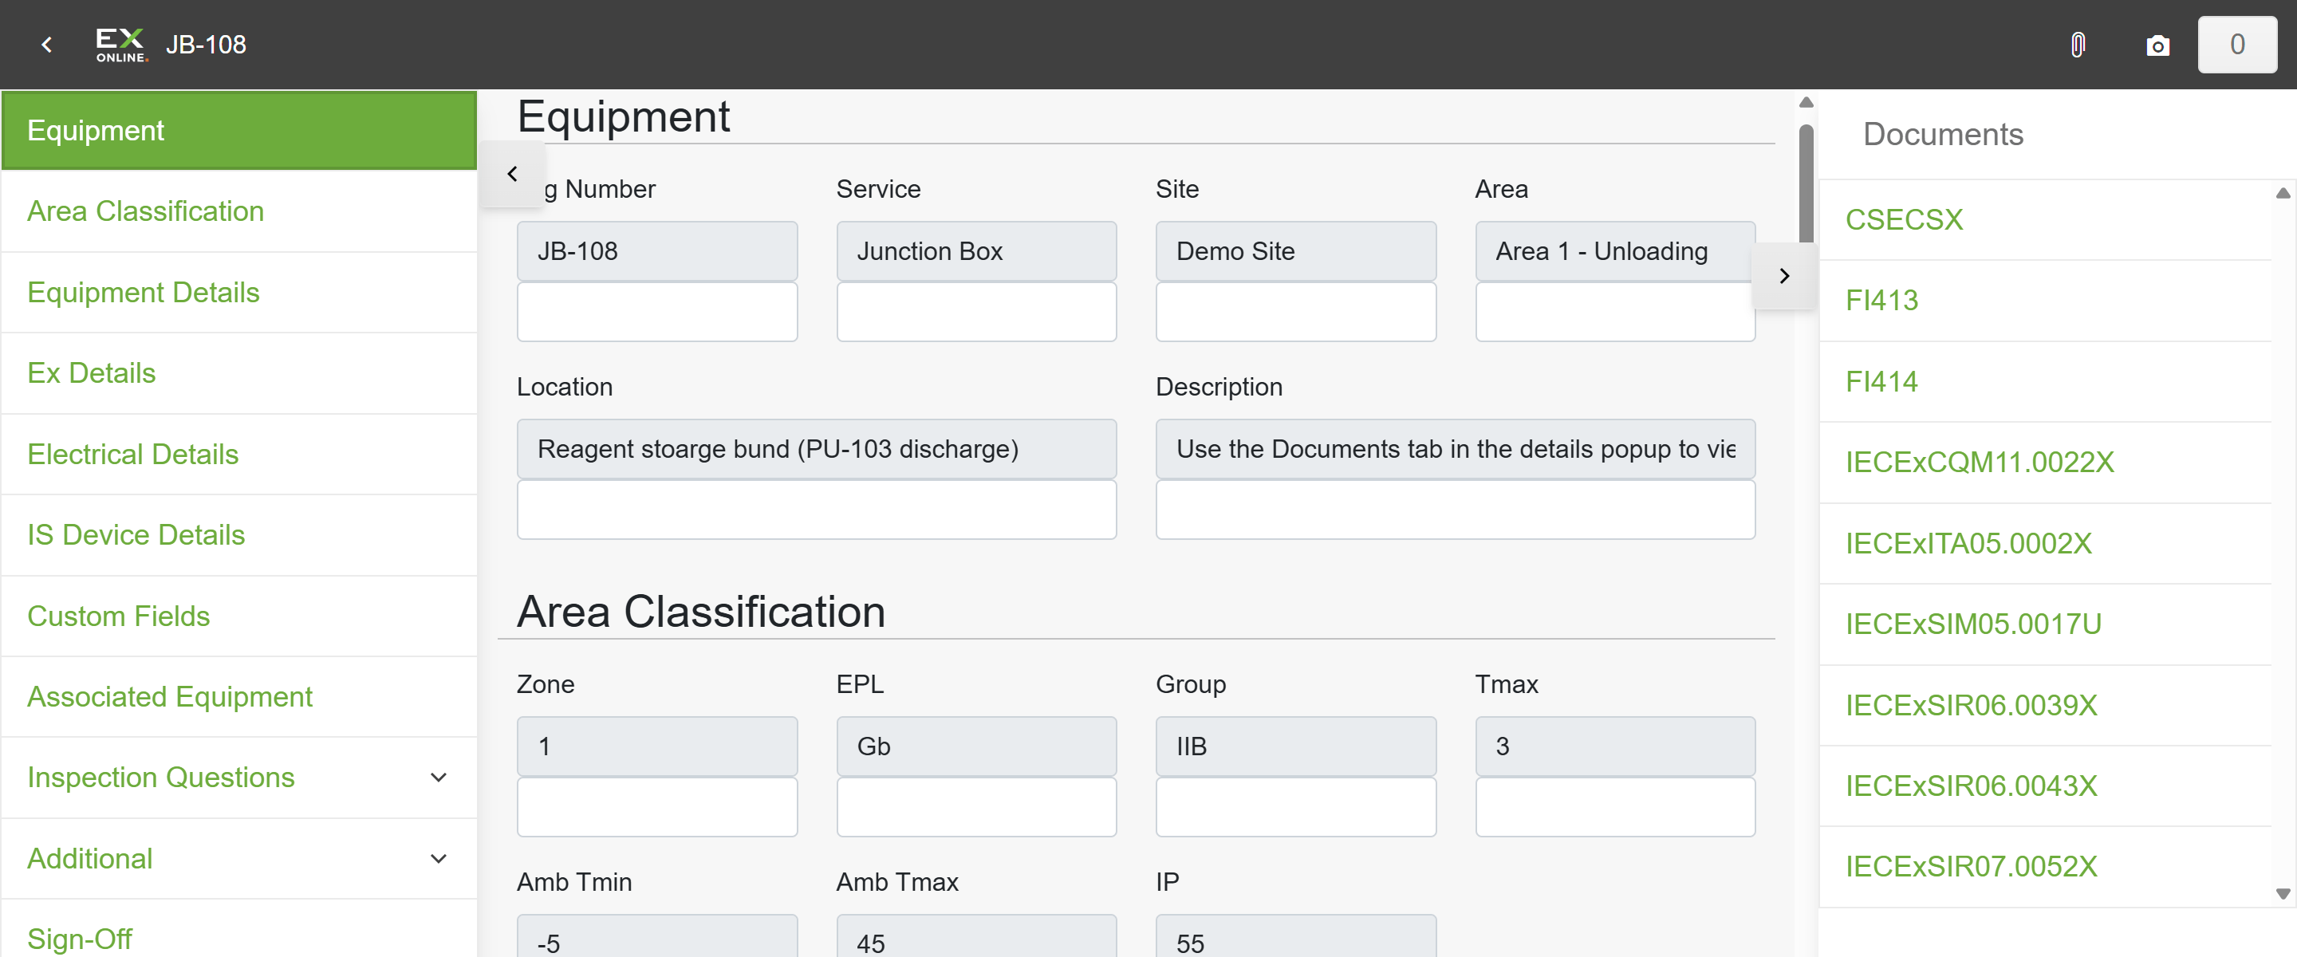The height and width of the screenshot is (957, 2297).
Task: Open document IECExCQM11.0022X
Action: coord(2045,463)
